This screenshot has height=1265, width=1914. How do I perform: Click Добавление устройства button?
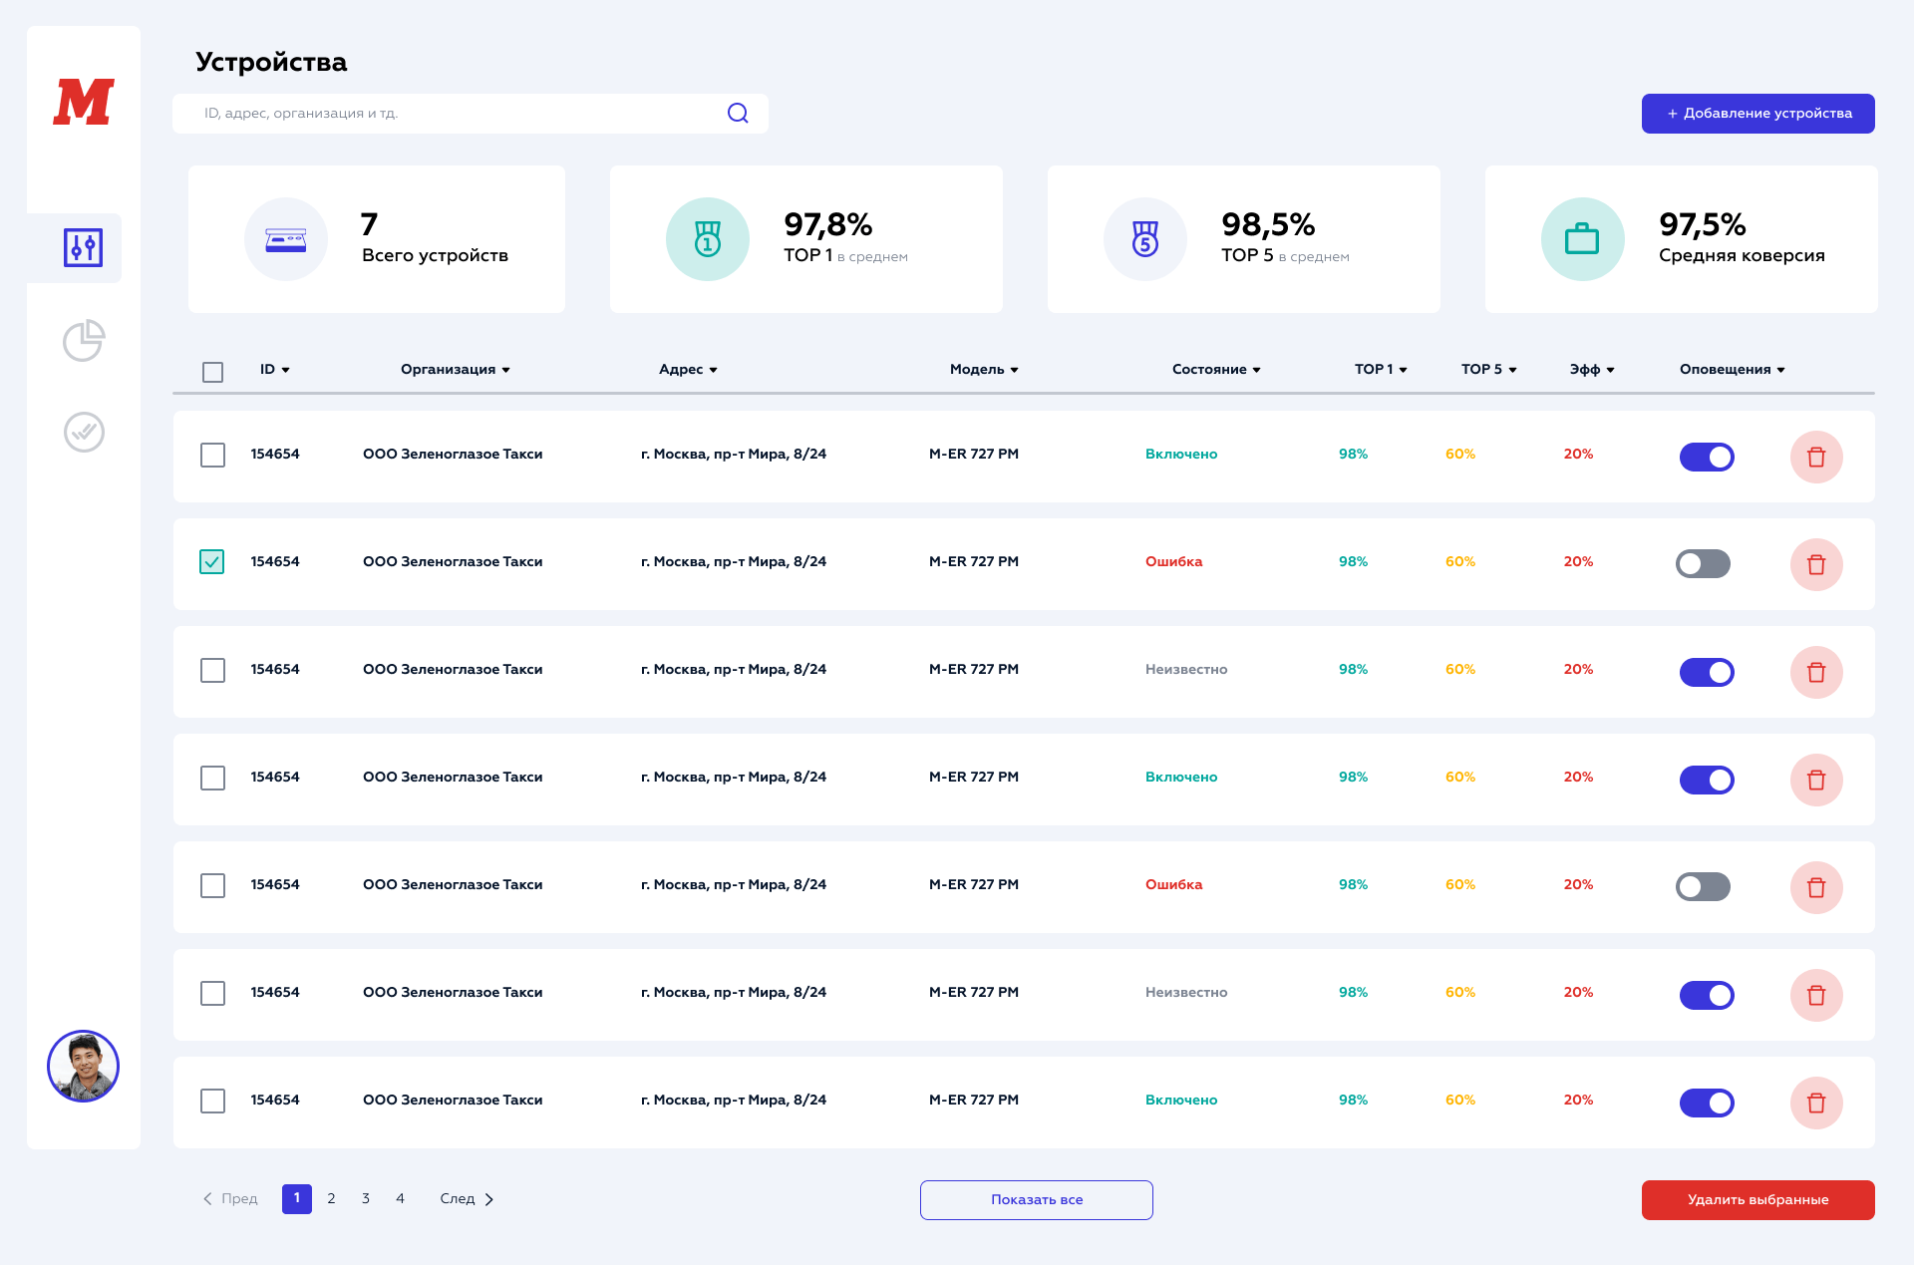pos(1757,114)
